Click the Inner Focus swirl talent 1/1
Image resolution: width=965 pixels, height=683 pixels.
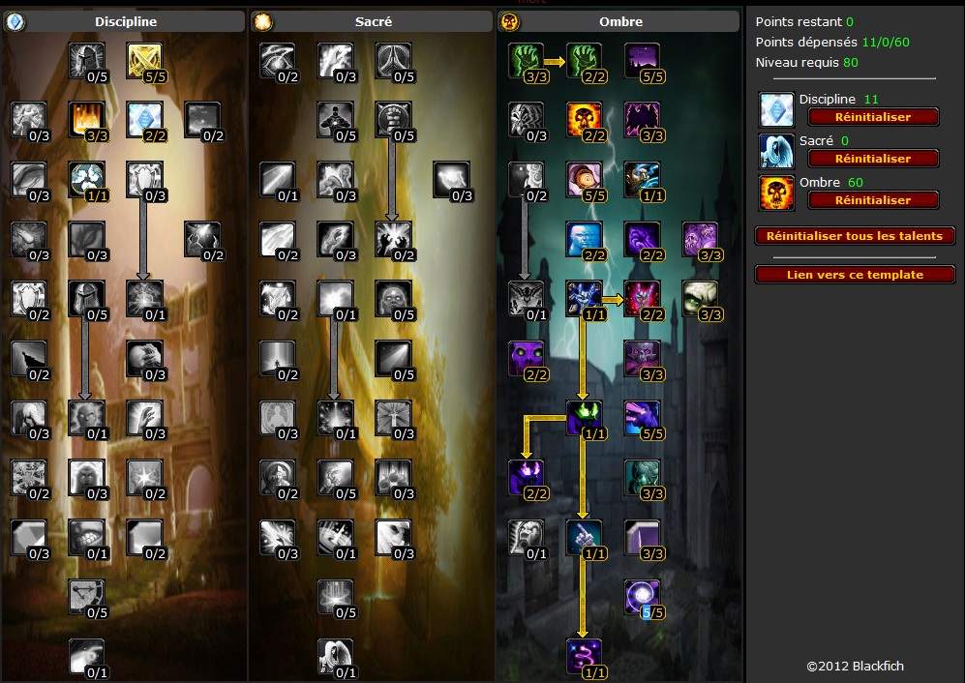pos(87,180)
